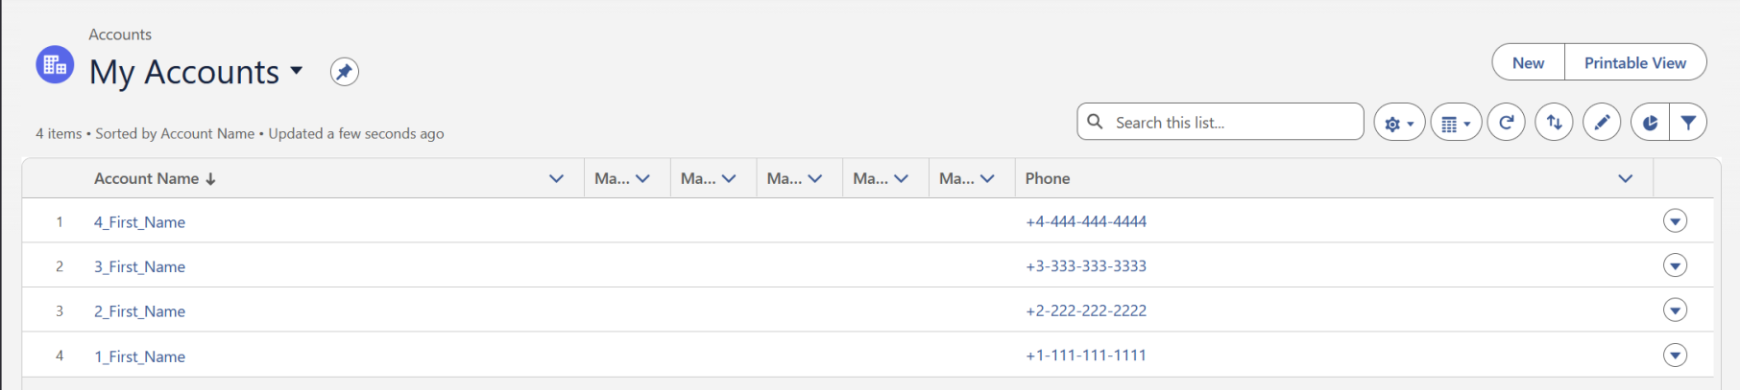Sort by the Phone column header
1740x390 pixels.
tap(1047, 178)
